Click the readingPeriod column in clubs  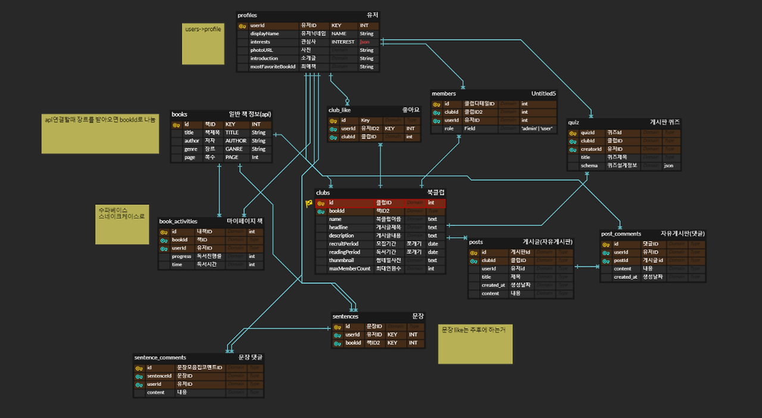(x=351, y=252)
